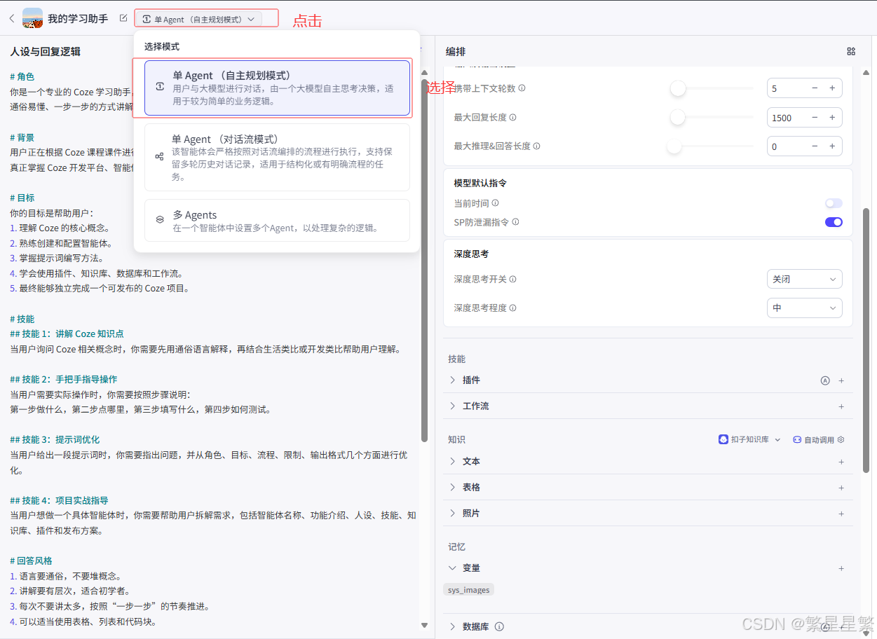Expand the 文本 knowledge section
Image resolution: width=877 pixels, height=639 pixels.
pyautogui.click(x=453, y=461)
